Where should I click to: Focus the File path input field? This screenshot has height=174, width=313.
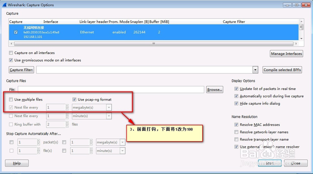(x=111, y=89)
